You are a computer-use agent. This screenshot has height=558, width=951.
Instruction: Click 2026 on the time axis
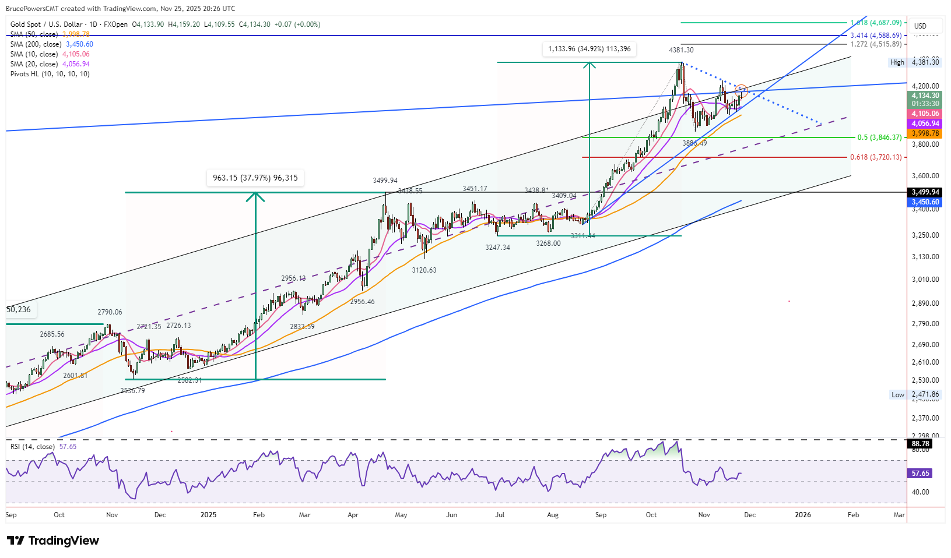point(803,515)
